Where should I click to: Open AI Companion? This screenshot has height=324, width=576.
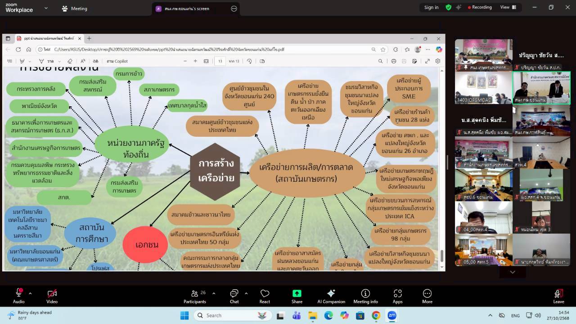331,296
